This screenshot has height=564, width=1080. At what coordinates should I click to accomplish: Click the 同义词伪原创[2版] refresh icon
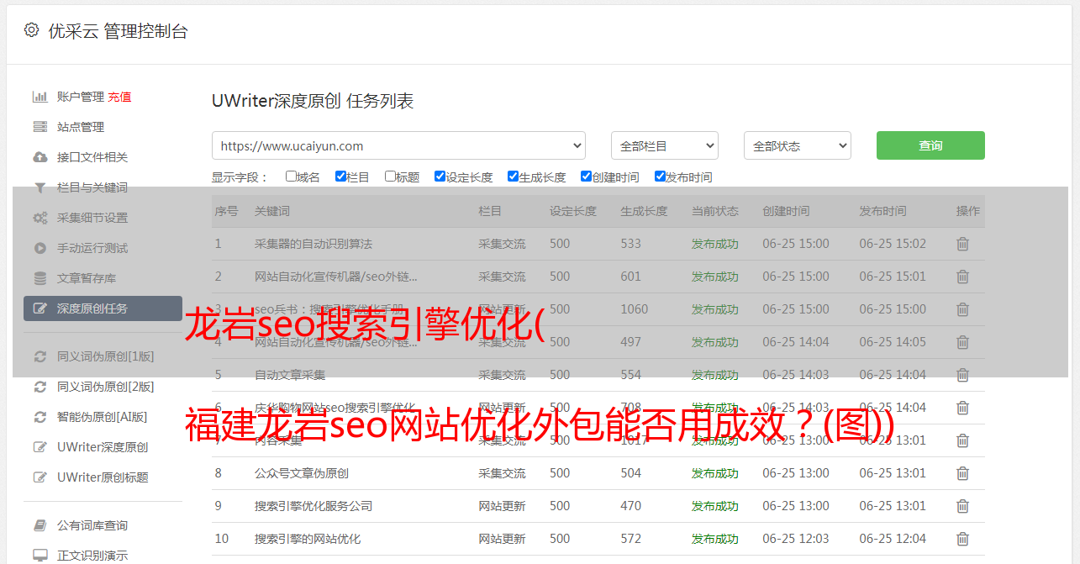(x=40, y=387)
